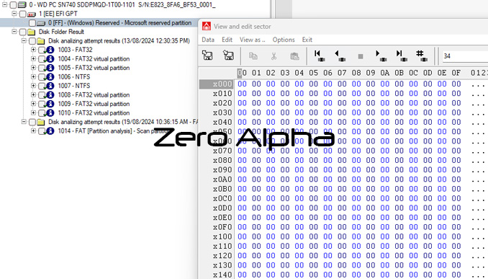Click the blue info icon of 1005 row
This screenshot has width=488, height=279.
50,68
